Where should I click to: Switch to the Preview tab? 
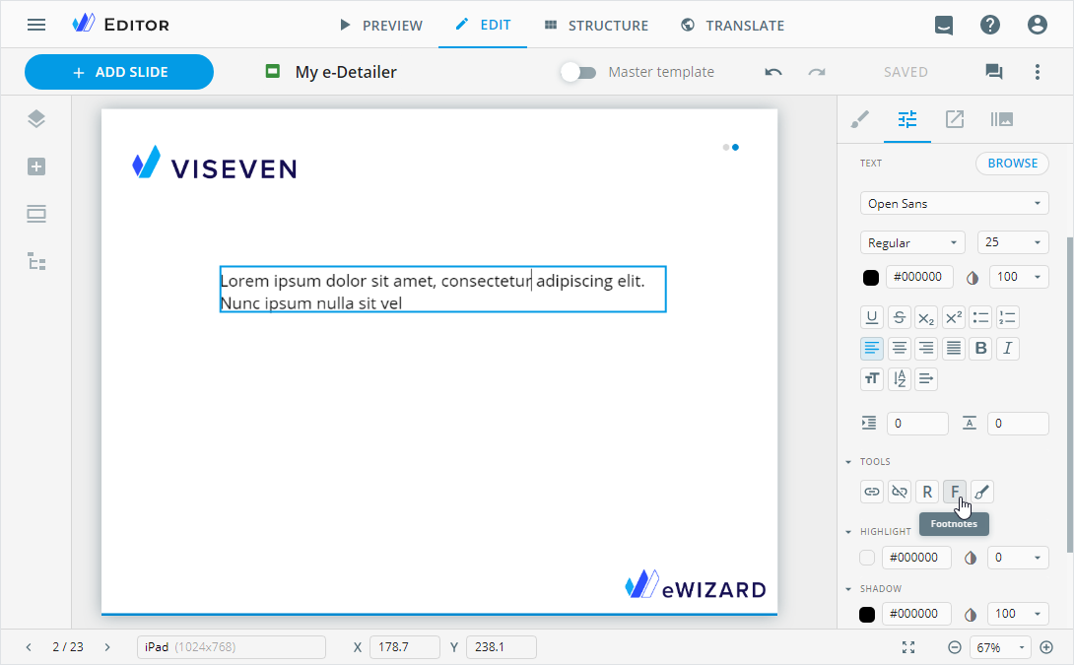point(380,25)
